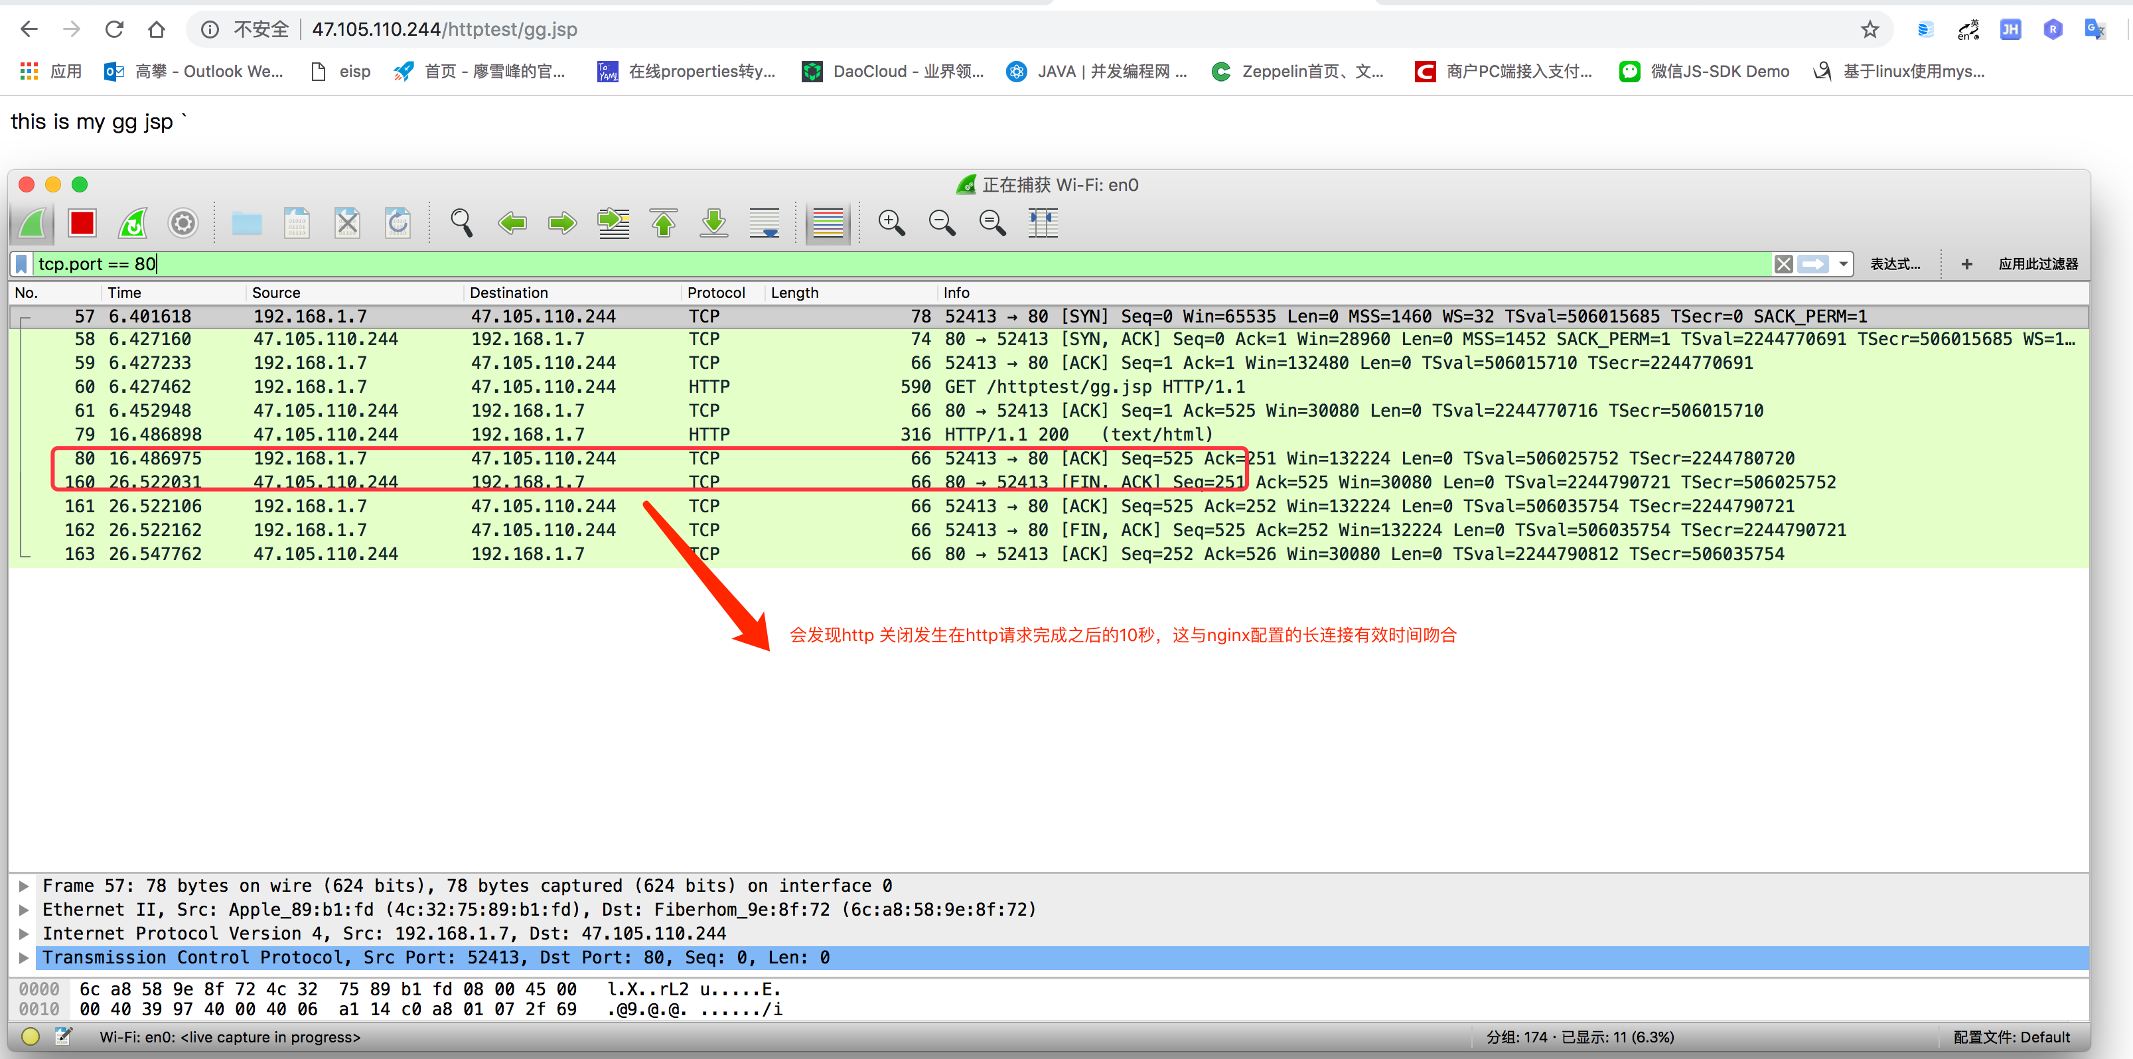Stop the running packet capture
Viewport: 2133px width, 1059px height.
pos(82,223)
